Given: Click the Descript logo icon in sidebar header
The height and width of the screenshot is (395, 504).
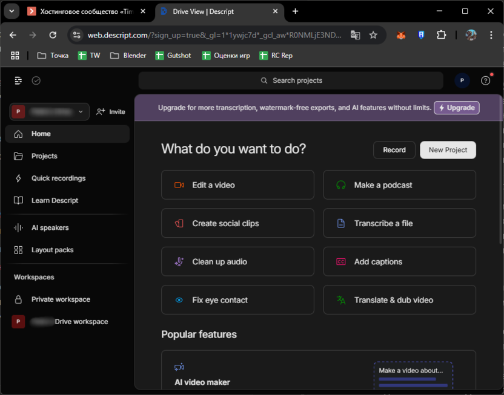Looking at the screenshot, I should (x=18, y=80).
